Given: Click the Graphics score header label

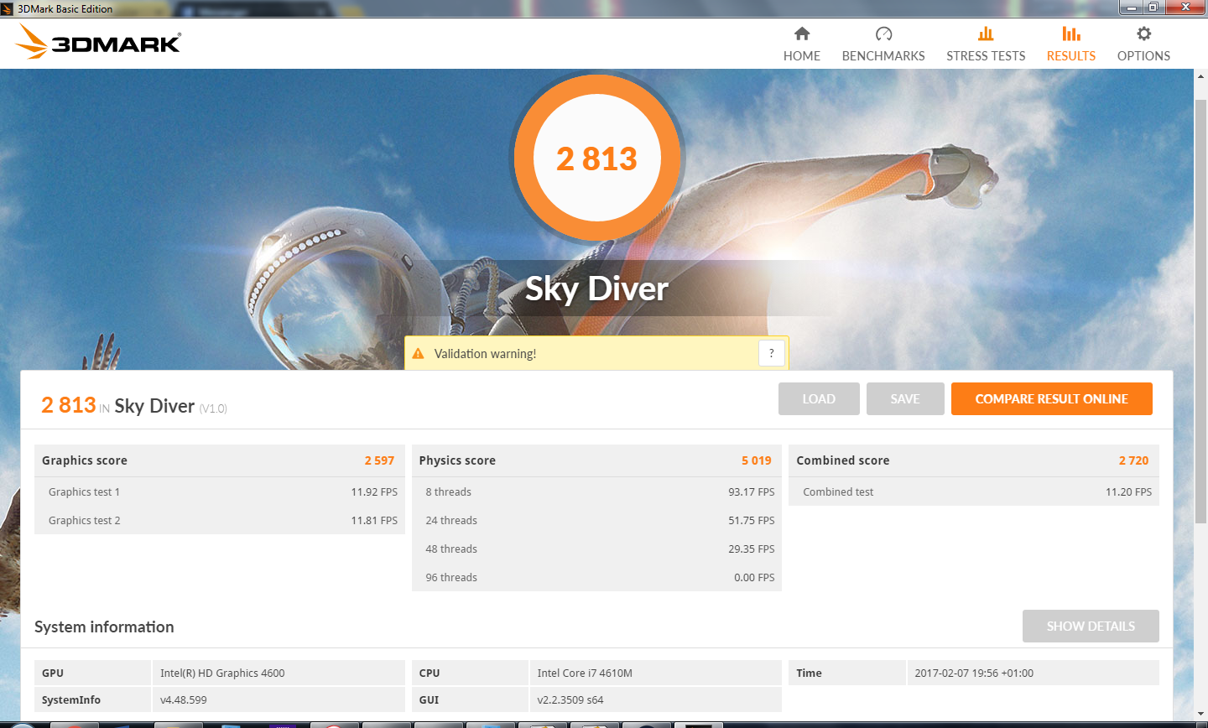Looking at the screenshot, I should point(85,460).
